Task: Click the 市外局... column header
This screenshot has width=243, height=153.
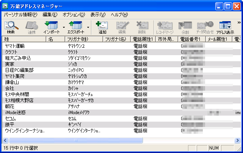Action: (x=167, y=39)
